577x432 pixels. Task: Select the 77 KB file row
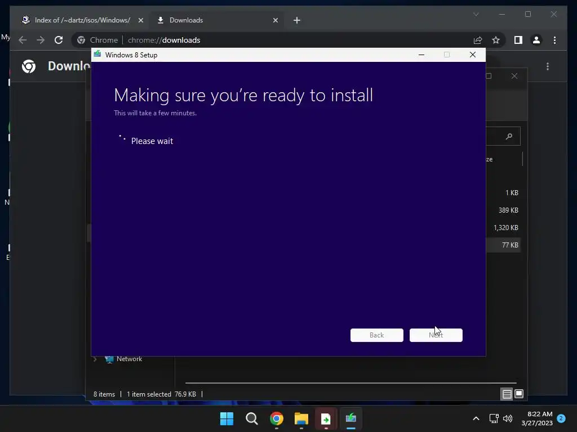tap(504, 245)
